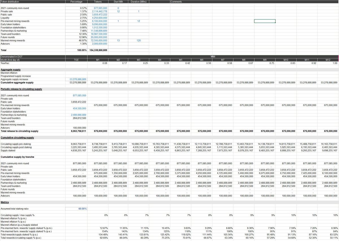
Task: Select the 'Percentage' column header
Action: click(x=76, y=2)
